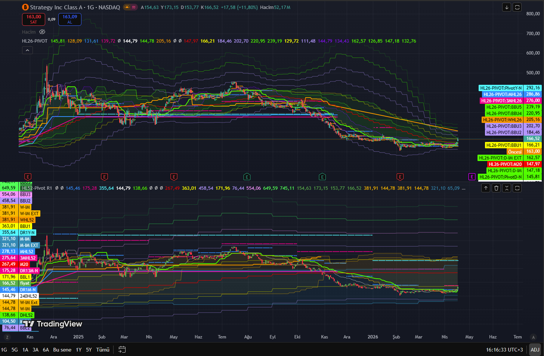This screenshot has height=356, width=544.
Task: Click the DR1Y-N label in lower pane
Action: click(27, 233)
